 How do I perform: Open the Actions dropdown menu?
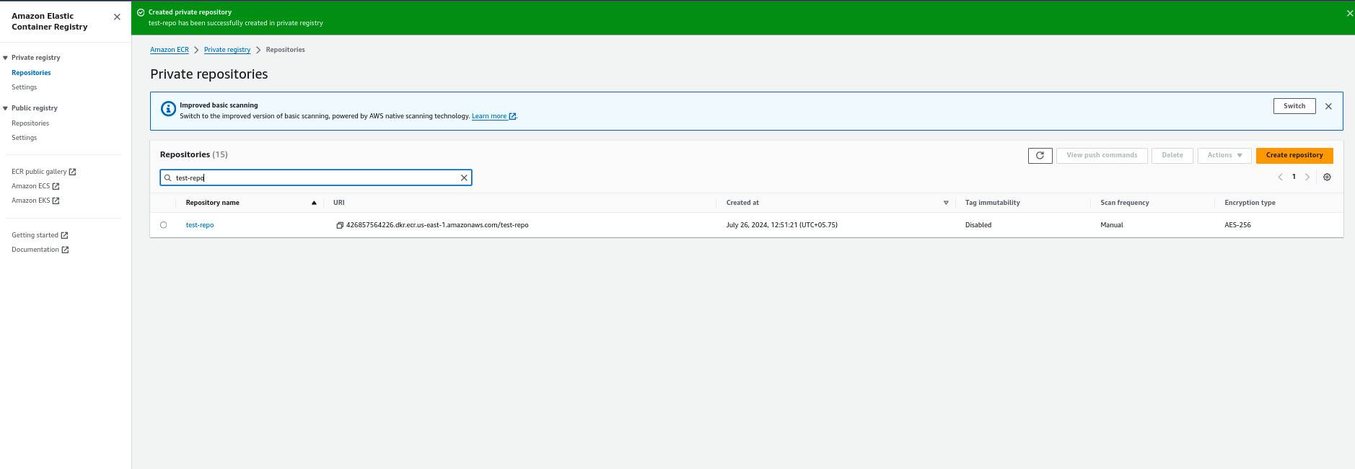coord(1224,155)
